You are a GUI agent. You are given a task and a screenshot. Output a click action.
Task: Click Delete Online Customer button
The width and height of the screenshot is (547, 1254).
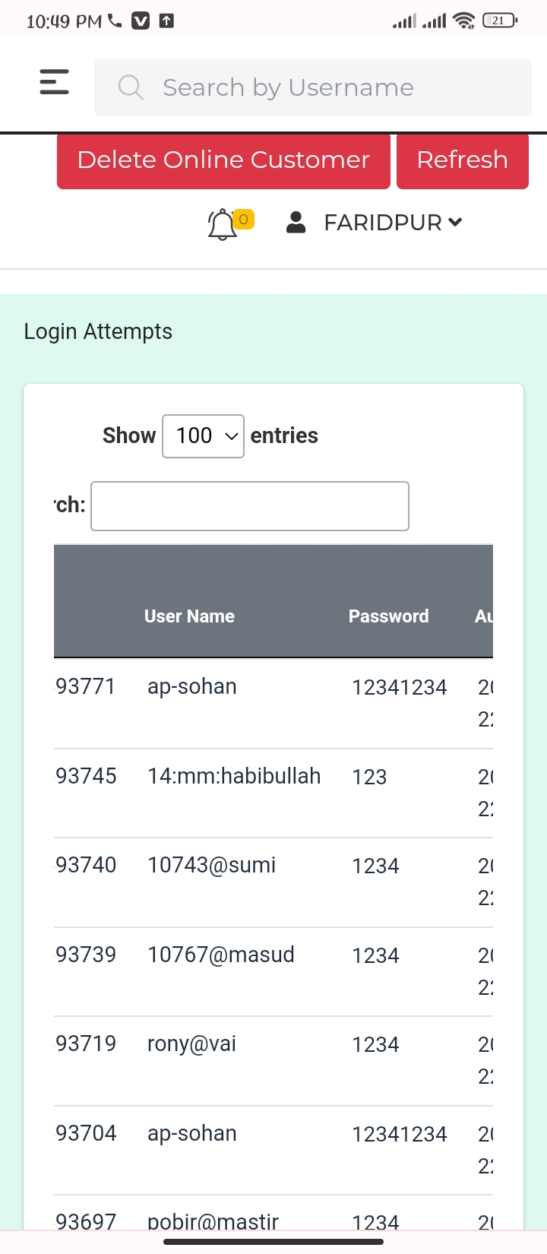(x=223, y=160)
